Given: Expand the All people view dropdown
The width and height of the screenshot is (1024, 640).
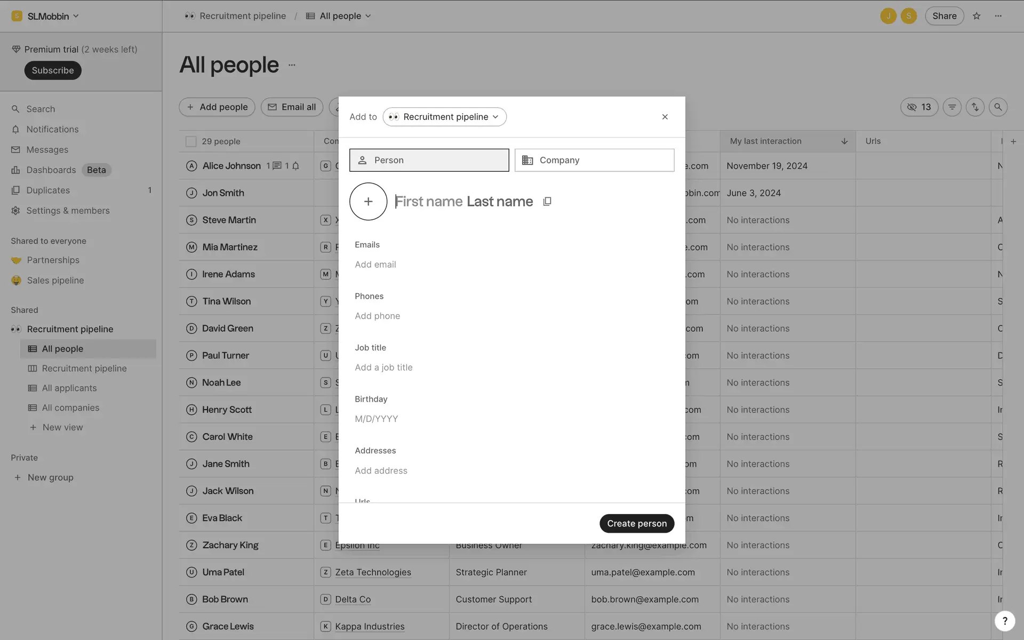Looking at the screenshot, I should point(339,16).
